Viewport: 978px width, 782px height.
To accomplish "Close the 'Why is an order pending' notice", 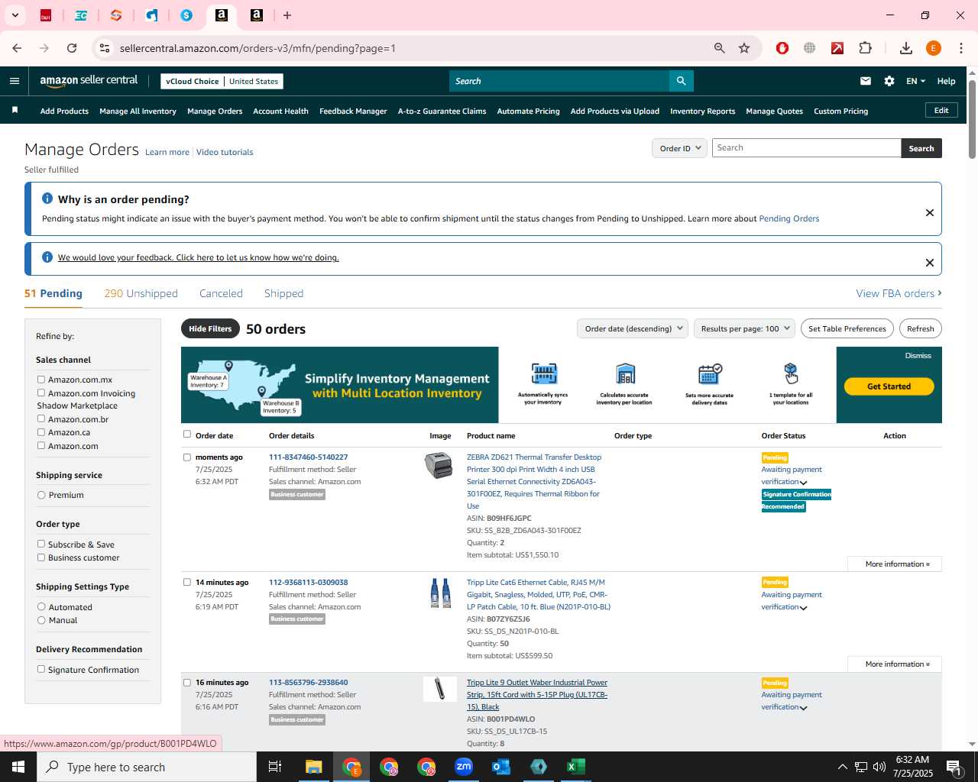I will point(930,212).
